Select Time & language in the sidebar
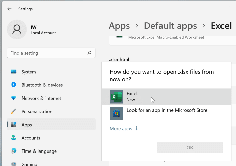The height and width of the screenshot is (166, 236). tap(51, 151)
